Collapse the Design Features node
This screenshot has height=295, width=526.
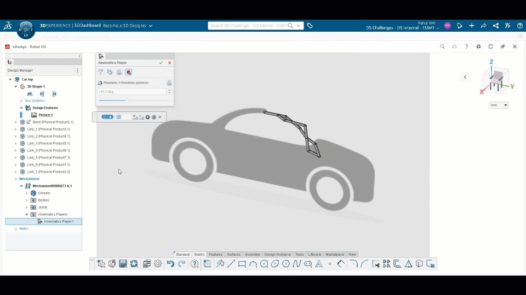pyautogui.click(x=21, y=108)
